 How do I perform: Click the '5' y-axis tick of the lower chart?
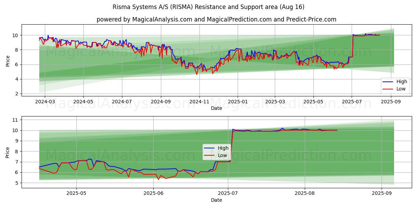coord(17,183)
